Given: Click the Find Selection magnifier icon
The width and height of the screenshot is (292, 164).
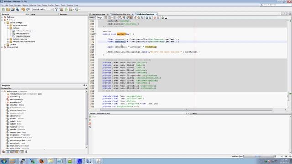Looking at the screenshot, I should click(x=120, y=18).
